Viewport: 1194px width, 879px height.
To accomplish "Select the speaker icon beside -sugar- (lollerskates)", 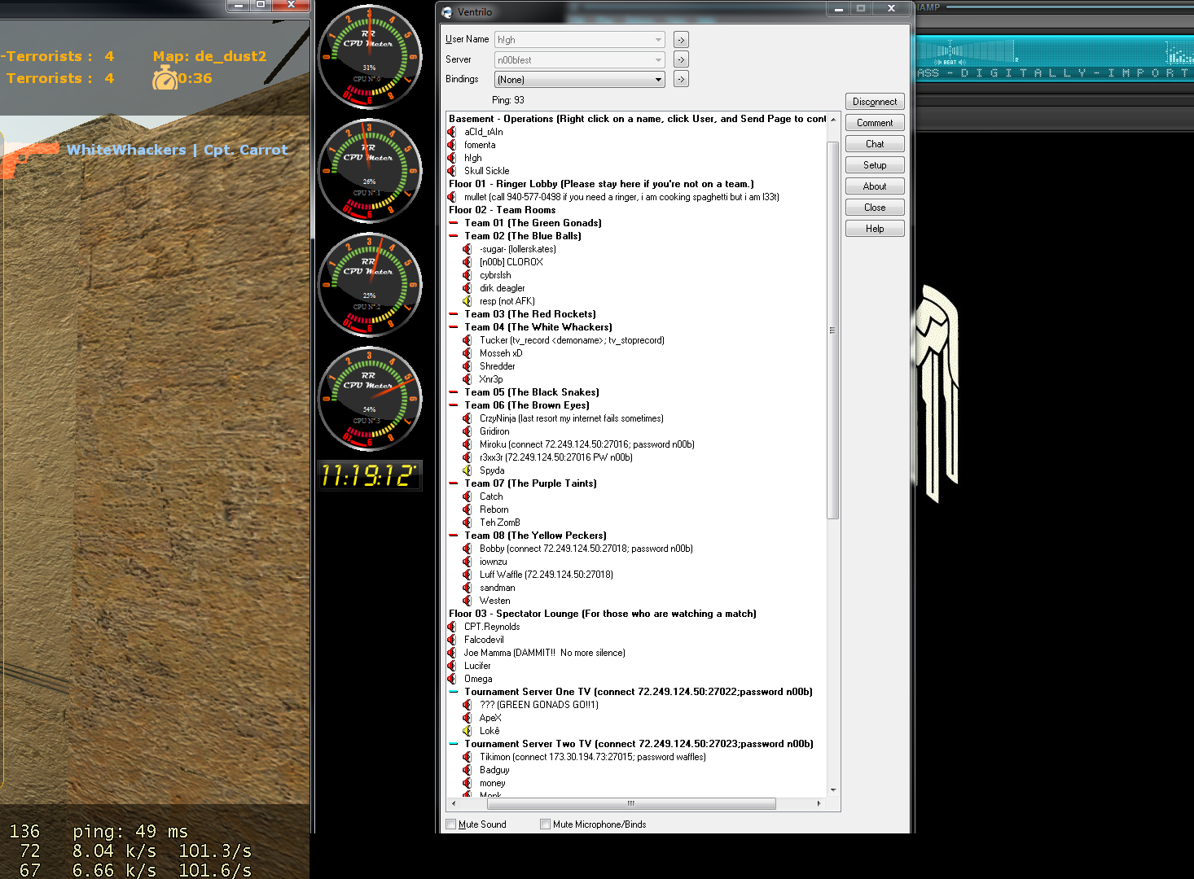I will click(x=468, y=249).
